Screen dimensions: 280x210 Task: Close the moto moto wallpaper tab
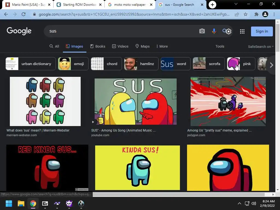[151, 5]
